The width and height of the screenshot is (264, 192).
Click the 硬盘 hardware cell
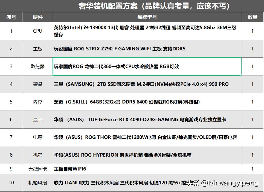pos(37,84)
